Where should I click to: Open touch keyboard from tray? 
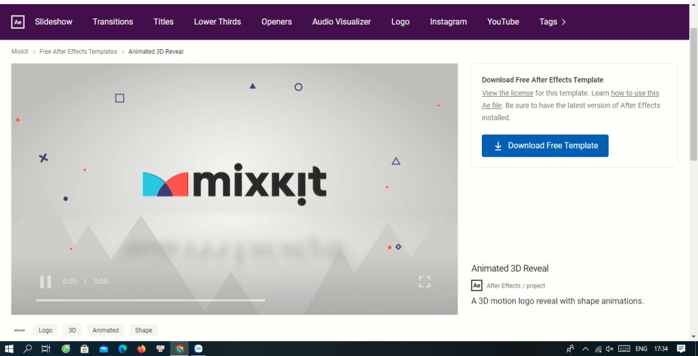[x=624, y=349]
